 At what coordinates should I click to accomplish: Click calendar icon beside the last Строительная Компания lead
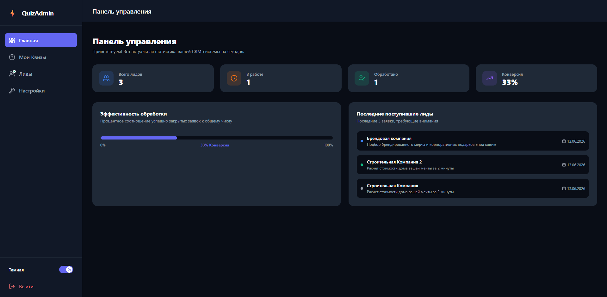coord(564,188)
